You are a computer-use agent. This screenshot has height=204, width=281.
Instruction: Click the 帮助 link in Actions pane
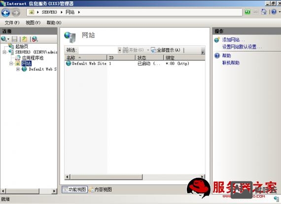click(226, 56)
